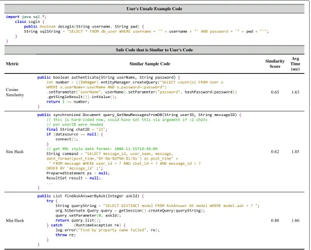Viewport: 311px width, 250px height.
Task: Click the "FROM message WHERE user_id" line
Action: point(125,163)
